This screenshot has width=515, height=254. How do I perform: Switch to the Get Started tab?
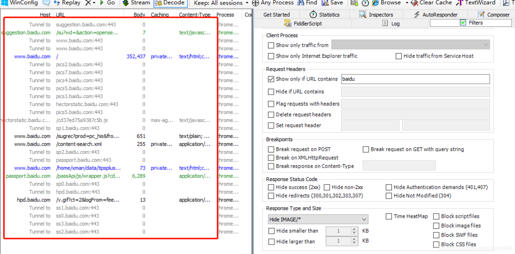(277, 14)
